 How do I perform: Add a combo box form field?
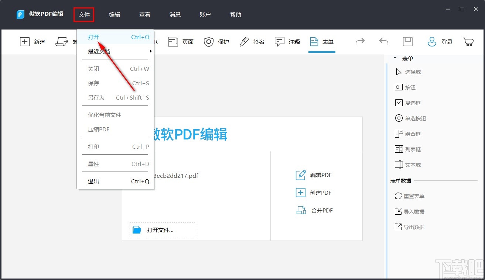(x=399, y=134)
